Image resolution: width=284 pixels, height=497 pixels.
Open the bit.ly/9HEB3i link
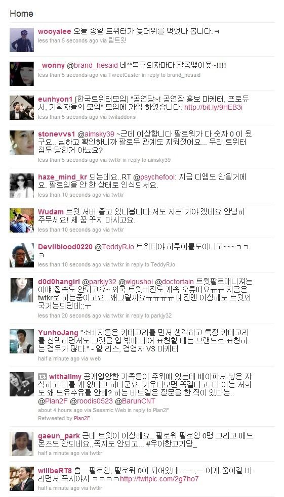point(213,108)
